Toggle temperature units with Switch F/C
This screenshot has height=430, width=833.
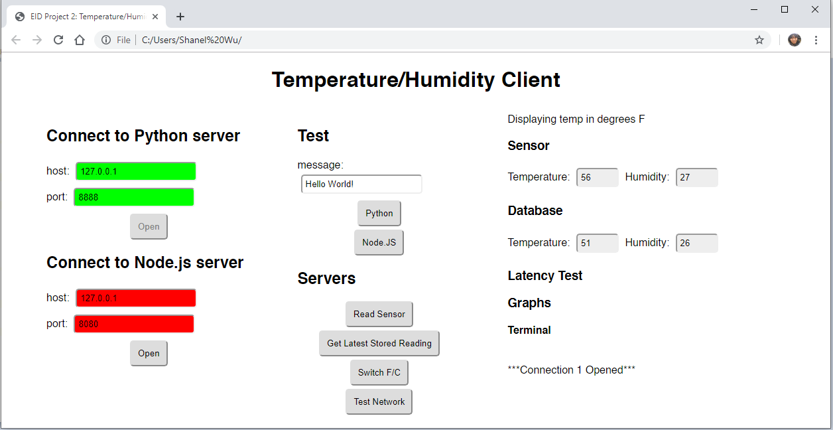(379, 372)
